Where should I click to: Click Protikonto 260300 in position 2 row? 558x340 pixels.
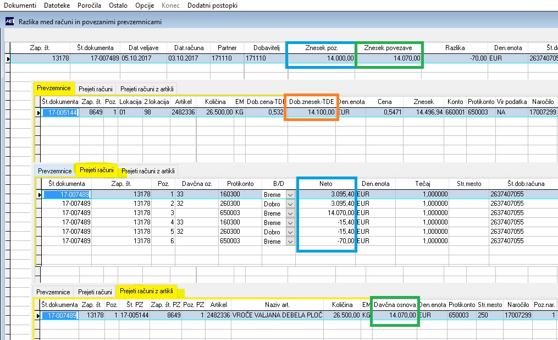tap(240, 204)
